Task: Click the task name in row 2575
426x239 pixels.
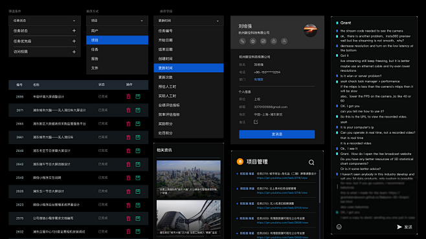Action: pos(53,218)
